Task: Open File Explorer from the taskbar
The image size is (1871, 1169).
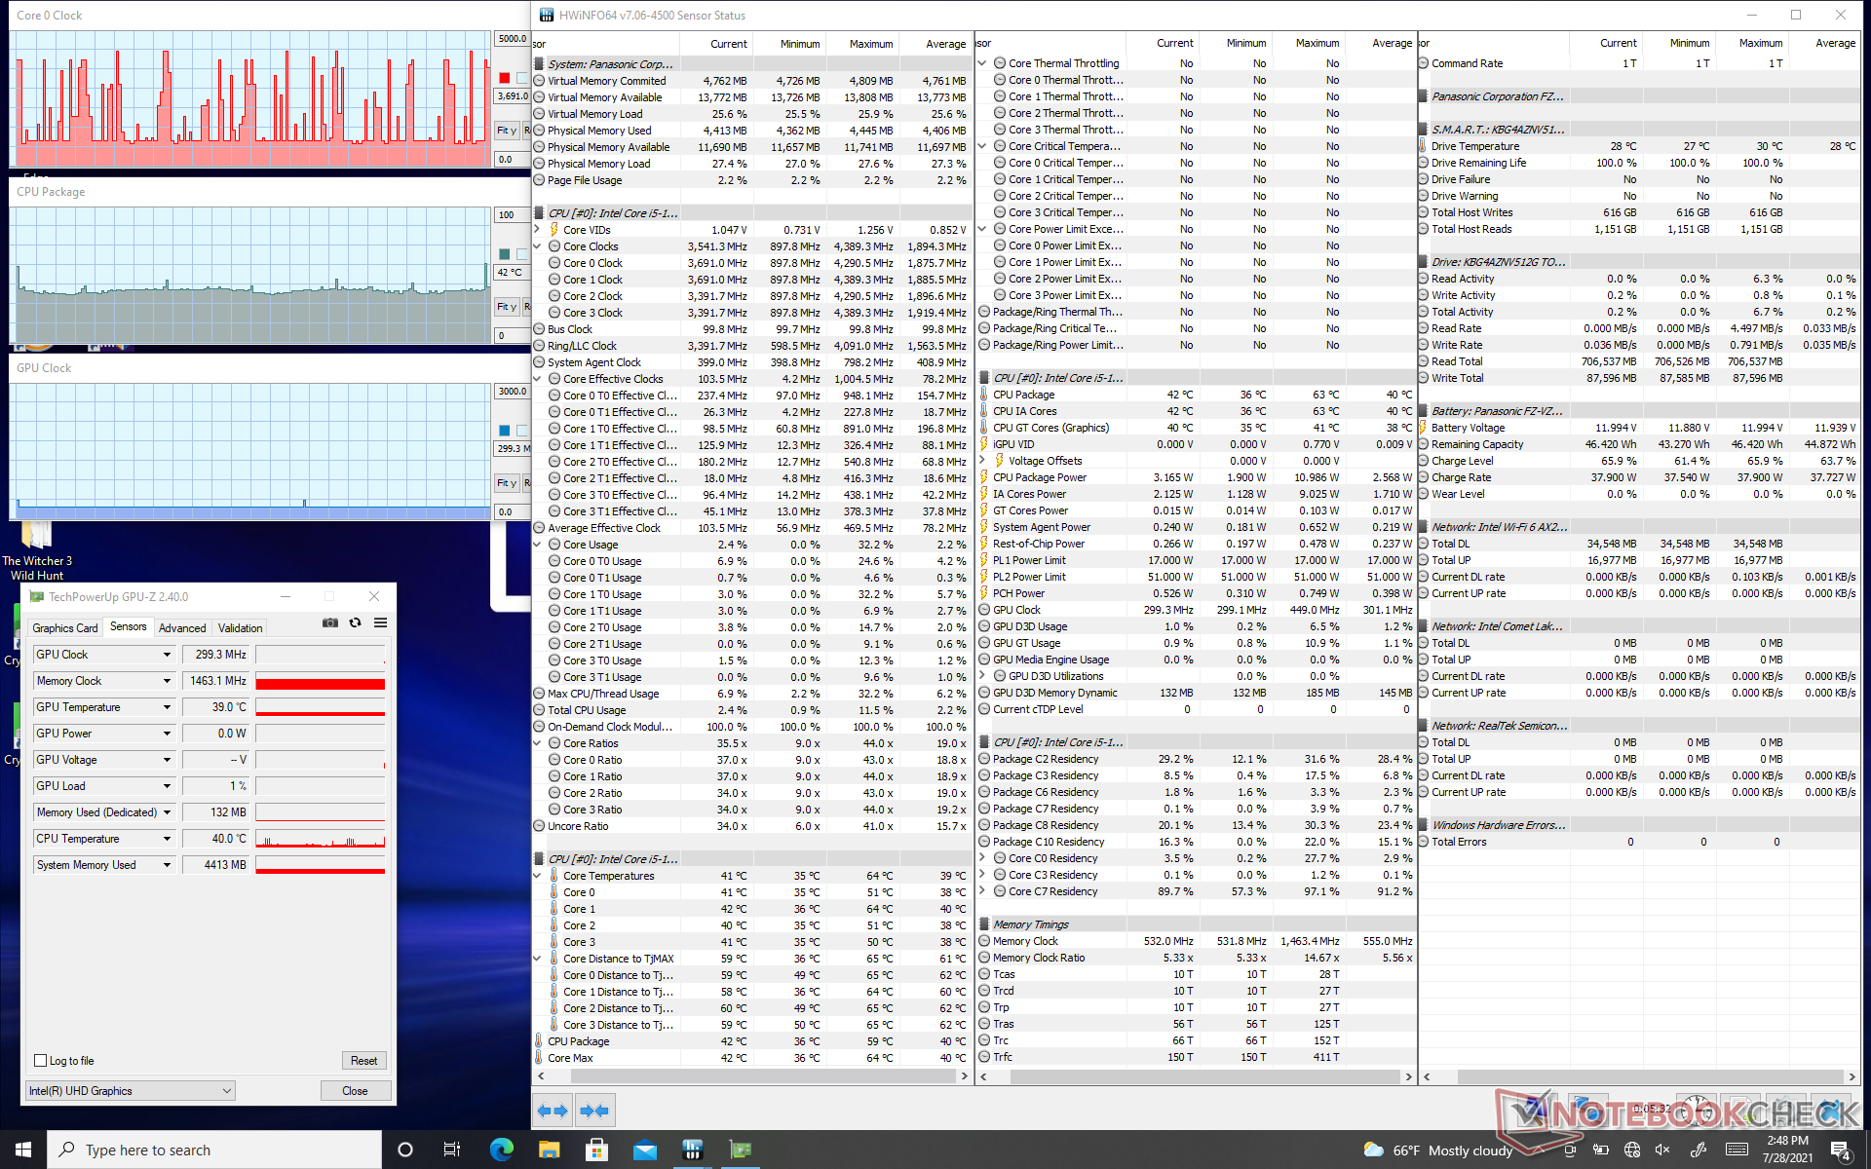Action: tap(550, 1150)
